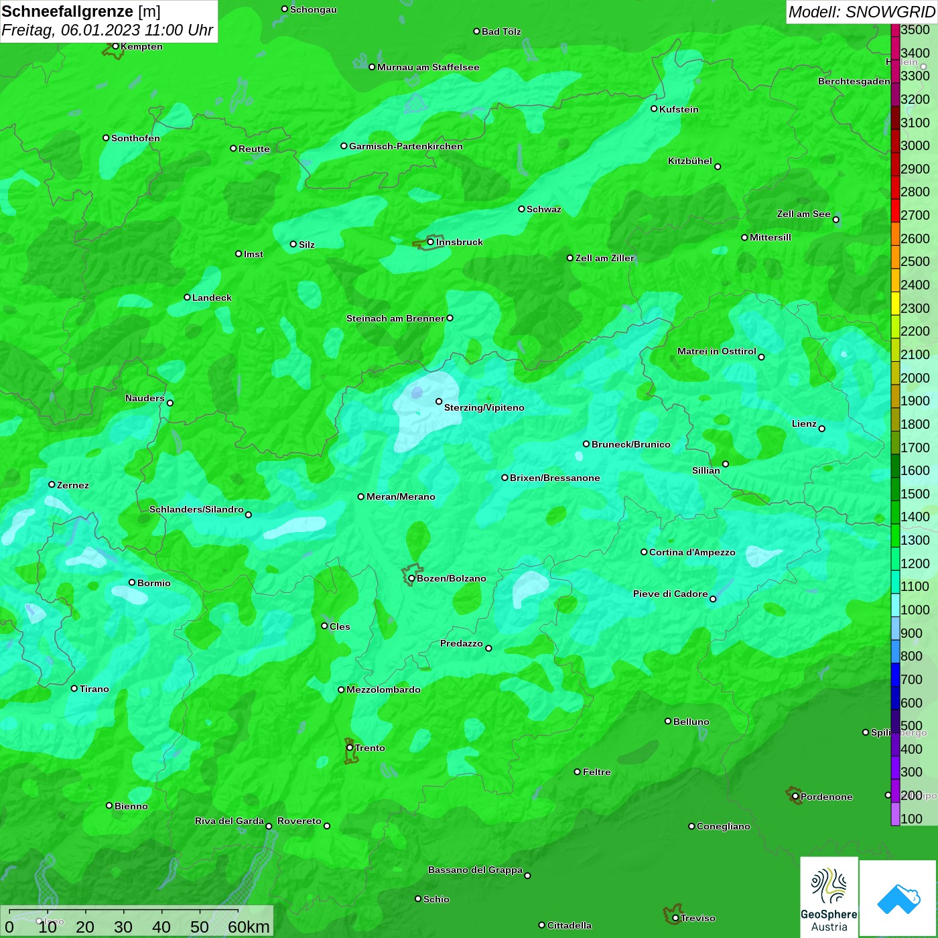This screenshot has width=938, height=938.
Task: Click the Belluno location dot
Action: 668,721
